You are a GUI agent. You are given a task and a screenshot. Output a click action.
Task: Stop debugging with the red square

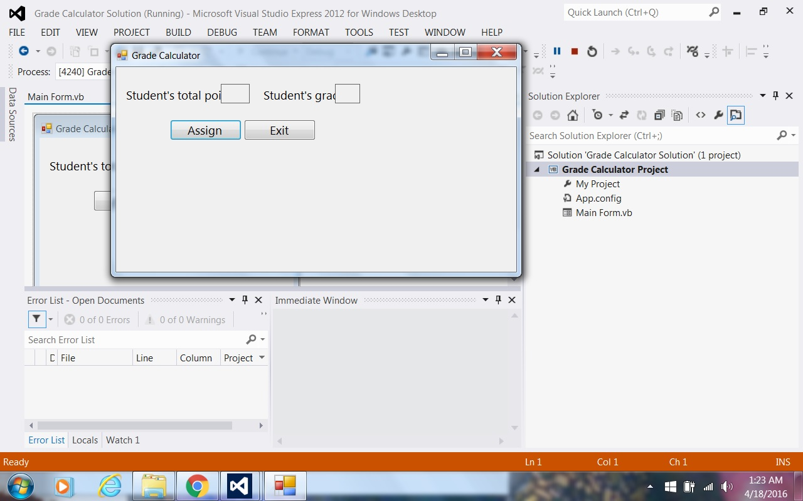(574, 51)
